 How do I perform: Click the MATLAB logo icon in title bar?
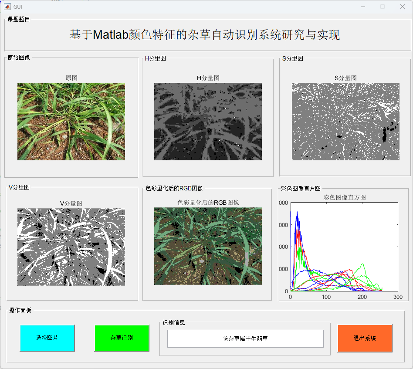[x=7, y=7]
